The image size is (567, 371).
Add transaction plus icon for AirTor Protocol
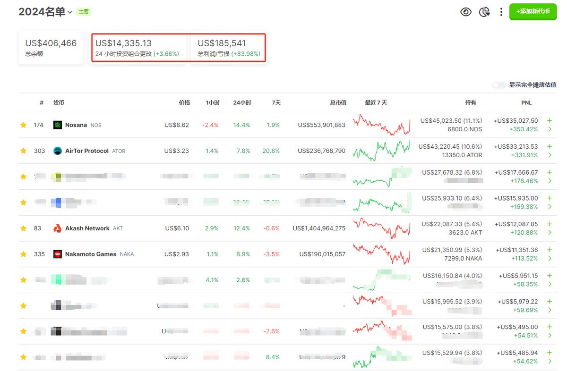[x=550, y=146]
